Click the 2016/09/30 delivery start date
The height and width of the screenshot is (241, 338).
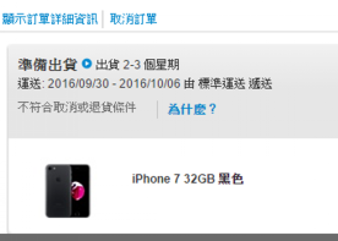78,84
